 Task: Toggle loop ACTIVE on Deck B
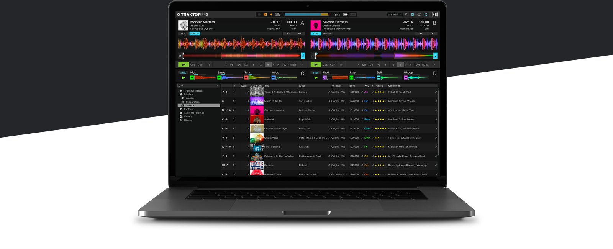pyautogui.click(x=425, y=65)
